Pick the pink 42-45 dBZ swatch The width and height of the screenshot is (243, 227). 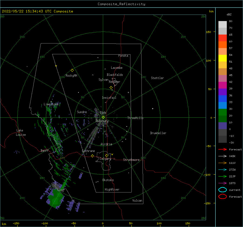pyautogui.click(x=222, y=79)
